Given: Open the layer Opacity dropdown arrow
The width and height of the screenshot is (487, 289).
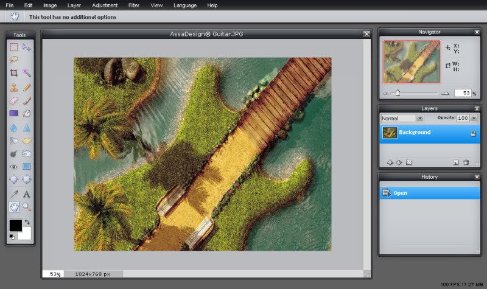Looking at the screenshot, I should pyautogui.click(x=473, y=118).
